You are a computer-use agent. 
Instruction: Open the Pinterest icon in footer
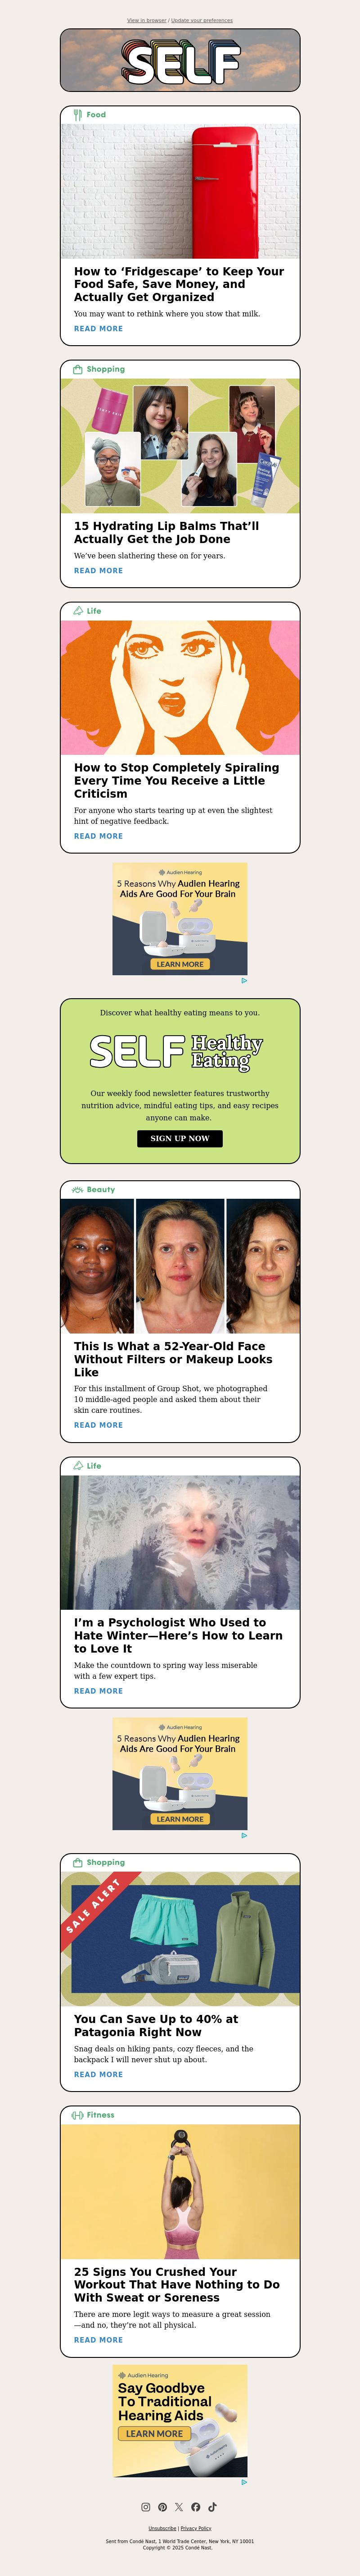[162, 2507]
